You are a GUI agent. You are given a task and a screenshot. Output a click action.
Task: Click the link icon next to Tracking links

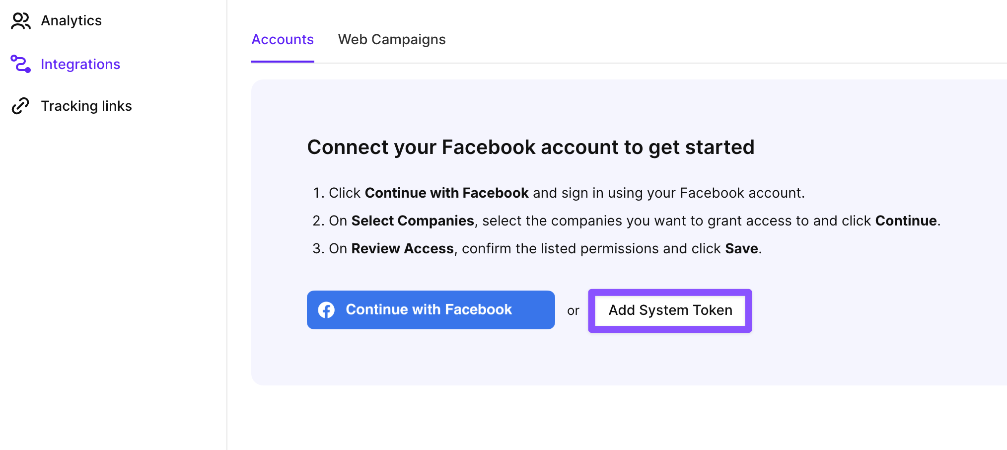(x=20, y=105)
